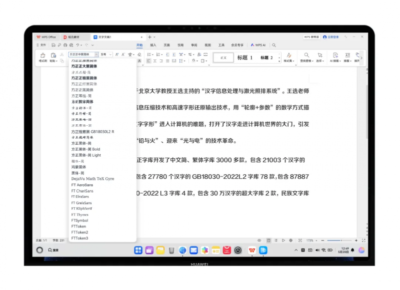Click the play slideshow view icon in status bar
Screen dimensions: 400x290
pos(283,241)
